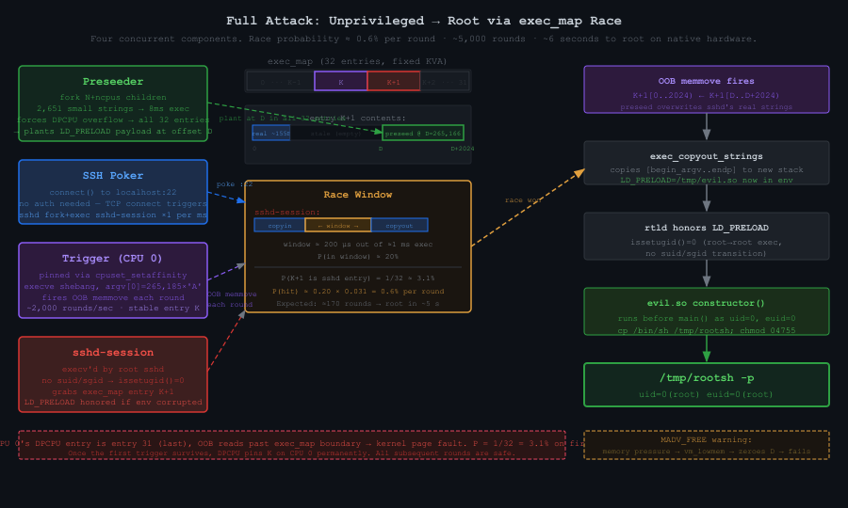Click the green 'preseed @ D=265,166' segment
Image resolution: width=848 pixels, height=508 pixels.
[x=423, y=133]
